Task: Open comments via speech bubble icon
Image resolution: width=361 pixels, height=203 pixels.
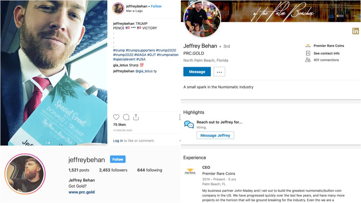Action: [126, 117]
